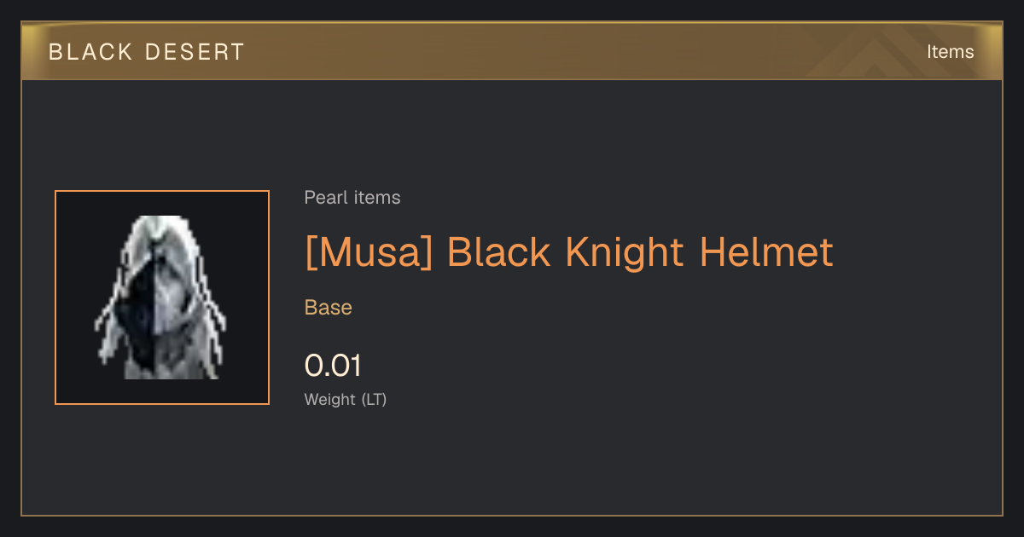Viewport: 1024px width, 537px height.
Task: Select the 0.01 weight value
Action: pos(333,366)
